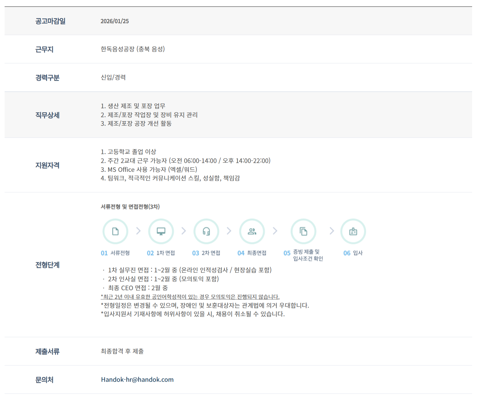
Task: Select the 한독음성공장 (충북 음성) workplace text
Action: coord(133,49)
